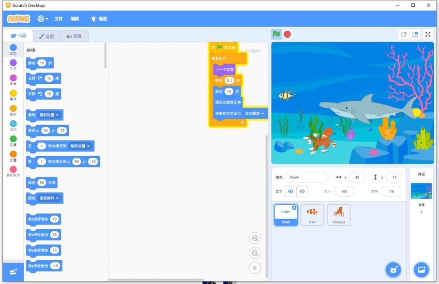Viewport: 439px width, 284px height.
Task: Open the 教程 tutorials button
Action: point(99,19)
